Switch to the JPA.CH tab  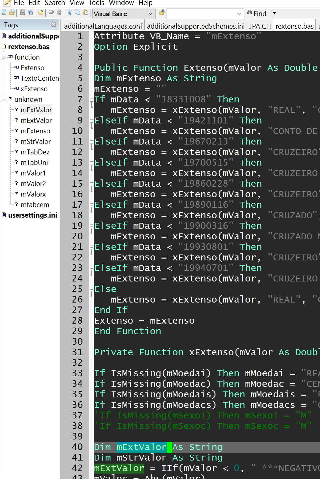(260, 26)
